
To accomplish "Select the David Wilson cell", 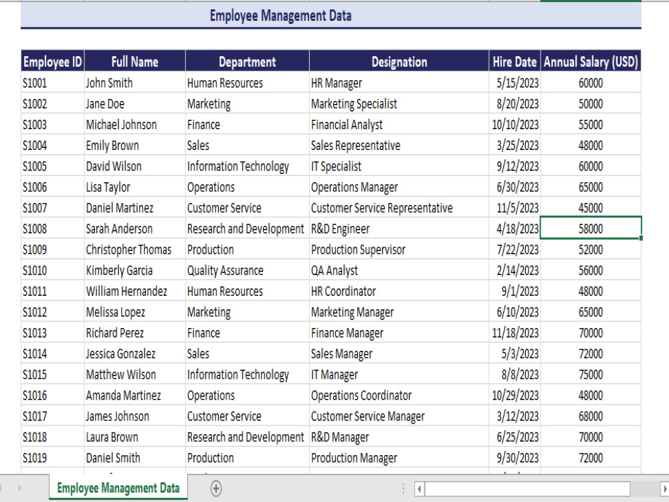I will point(135,166).
